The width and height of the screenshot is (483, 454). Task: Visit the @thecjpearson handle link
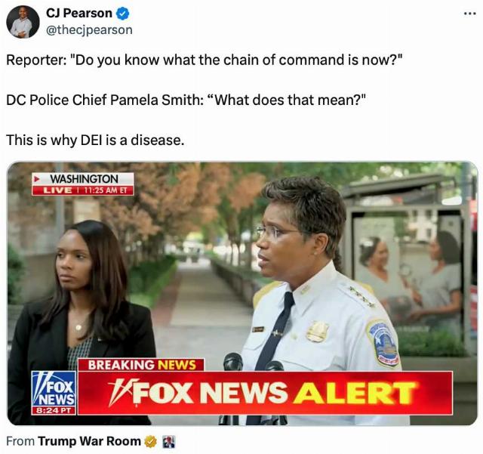pyautogui.click(x=89, y=30)
